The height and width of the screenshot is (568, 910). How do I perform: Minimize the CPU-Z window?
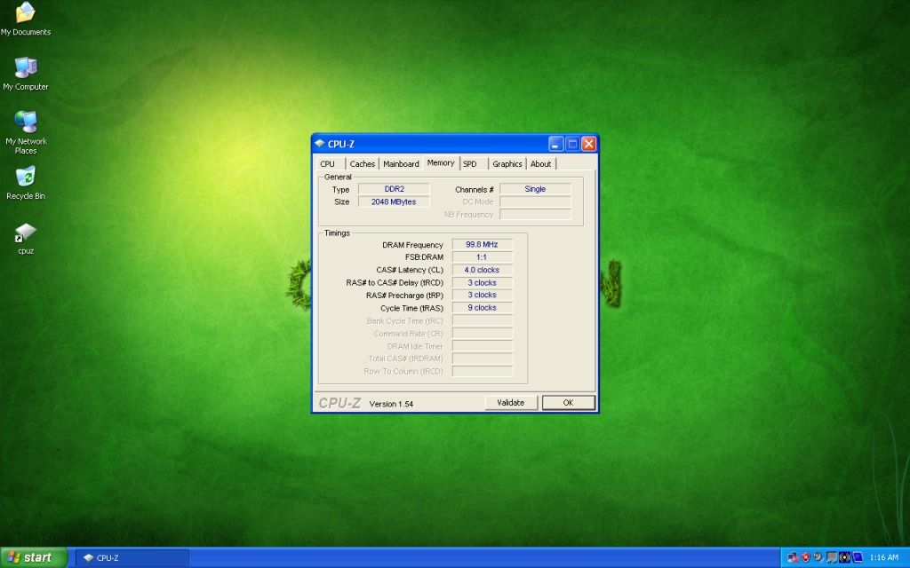click(x=556, y=144)
